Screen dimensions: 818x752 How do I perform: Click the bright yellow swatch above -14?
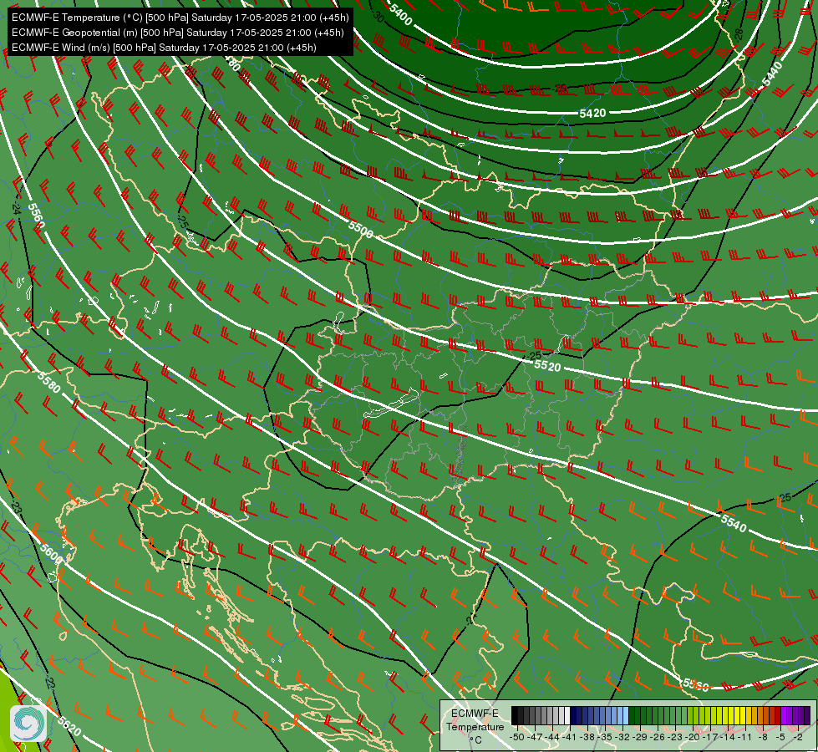731,715
